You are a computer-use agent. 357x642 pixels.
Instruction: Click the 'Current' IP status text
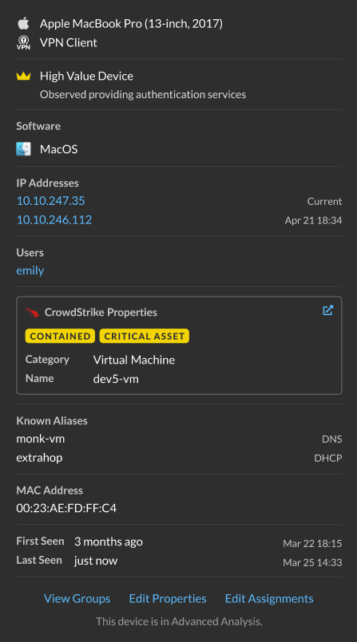324,202
